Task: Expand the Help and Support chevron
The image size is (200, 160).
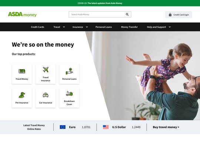Action: tap(170, 27)
